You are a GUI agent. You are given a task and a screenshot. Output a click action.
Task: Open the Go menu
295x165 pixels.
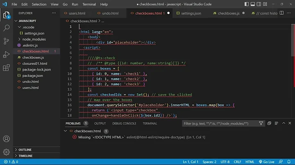click(x=65, y=4)
